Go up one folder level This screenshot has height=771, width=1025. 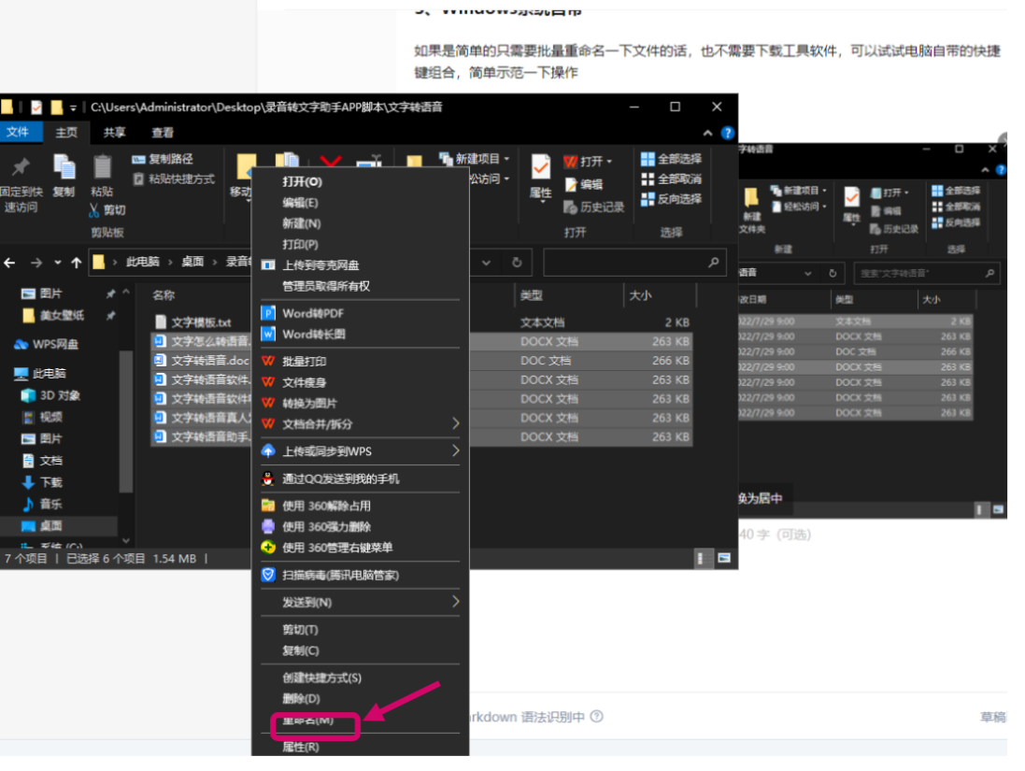pos(77,263)
